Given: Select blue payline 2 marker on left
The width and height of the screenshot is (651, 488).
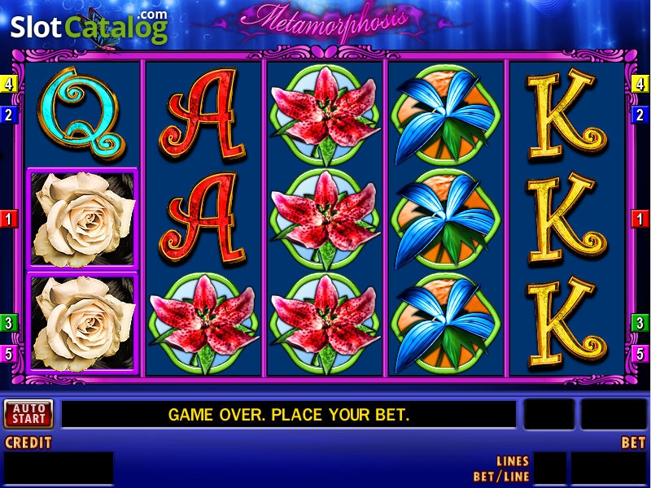Looking at the screenshot, I should coord(8,115).
